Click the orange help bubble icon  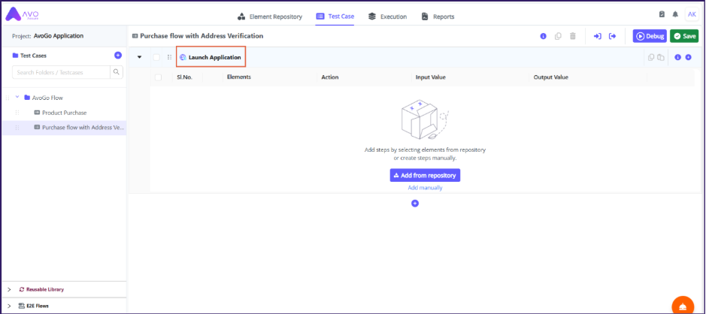pos(682,306)
